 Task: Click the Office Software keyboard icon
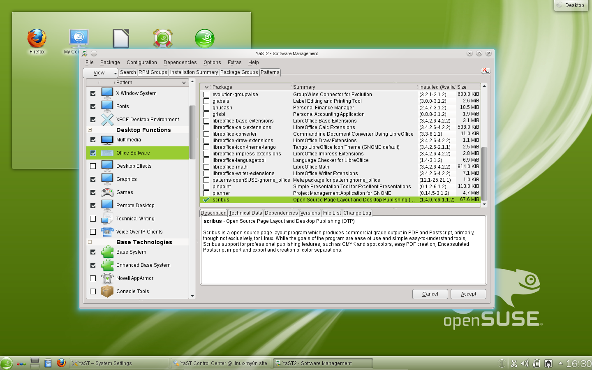(x=107, y=153)
